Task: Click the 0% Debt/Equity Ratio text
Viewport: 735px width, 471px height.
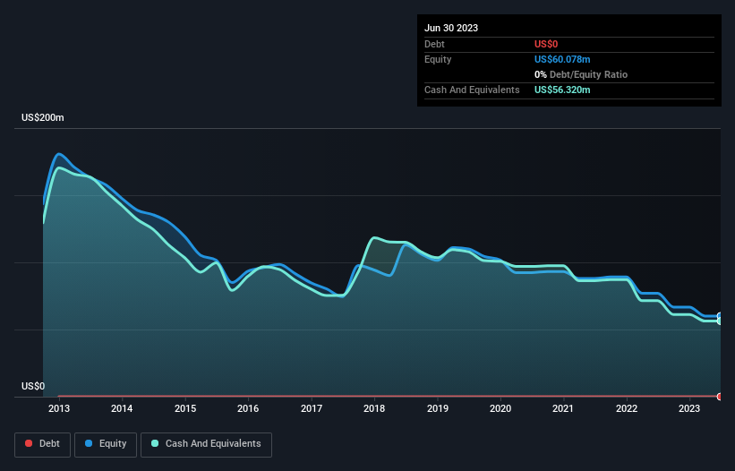Action: tap(581, 74)
